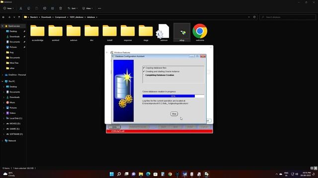Open the See more (three dots) menu
Viewport: 318px width, 178px height.
click(x=99, y=8)
